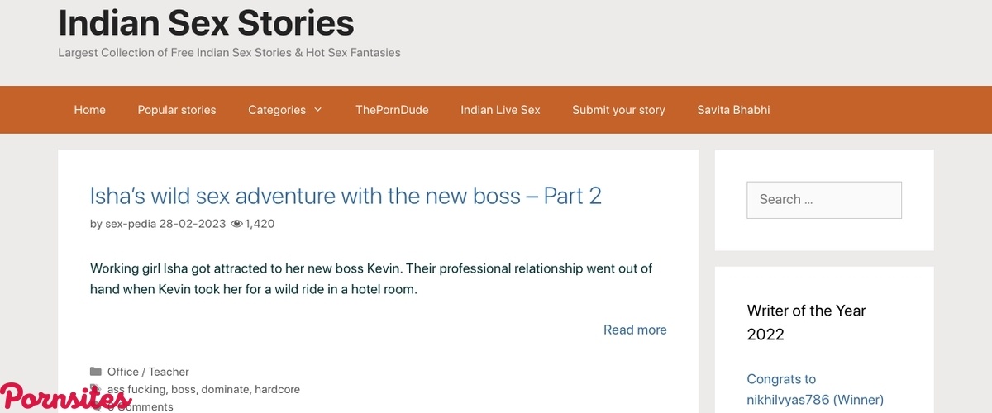This screenshot has height=413, width=992.
Task: Open the Indian Live Sex nav link
Action: tap(500, 110)
